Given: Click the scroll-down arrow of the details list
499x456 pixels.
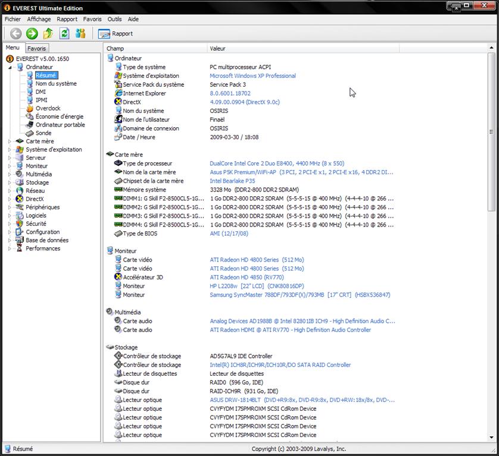Looking at the screenshot, I should tap(491, 438).
